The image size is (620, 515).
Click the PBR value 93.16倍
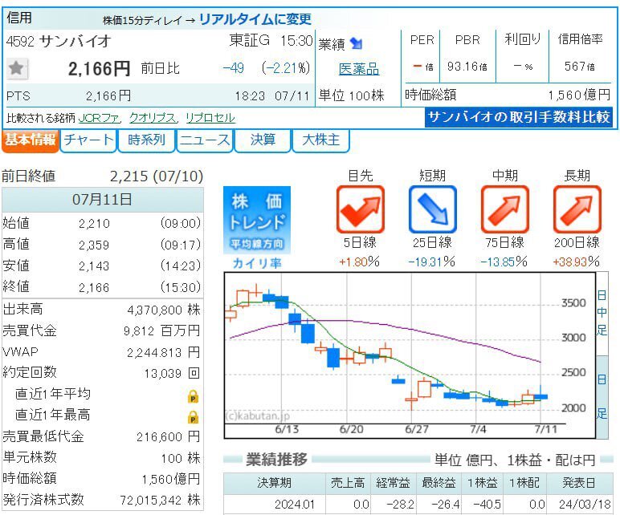[467, 67]
